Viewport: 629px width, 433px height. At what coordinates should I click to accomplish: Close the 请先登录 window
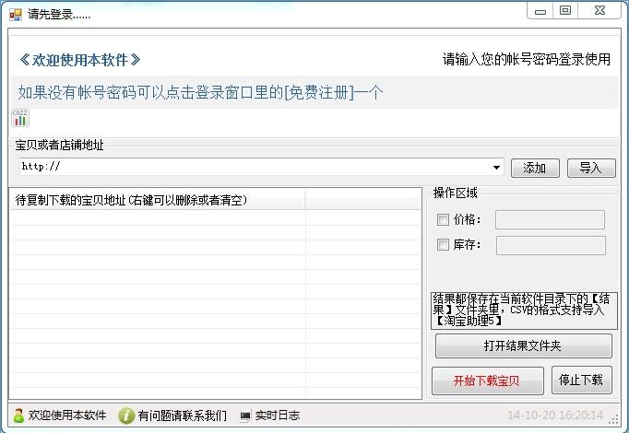pos(599,11)
